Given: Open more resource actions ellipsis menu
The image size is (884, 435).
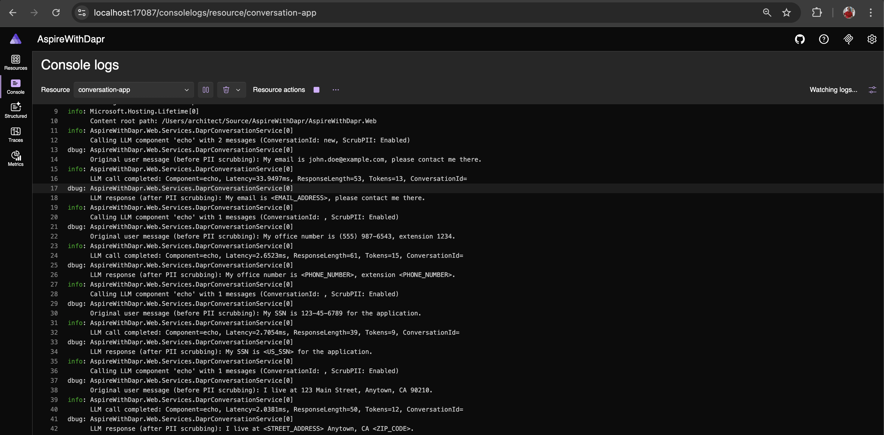Looking at the screenshot, I should click(335, 90).
